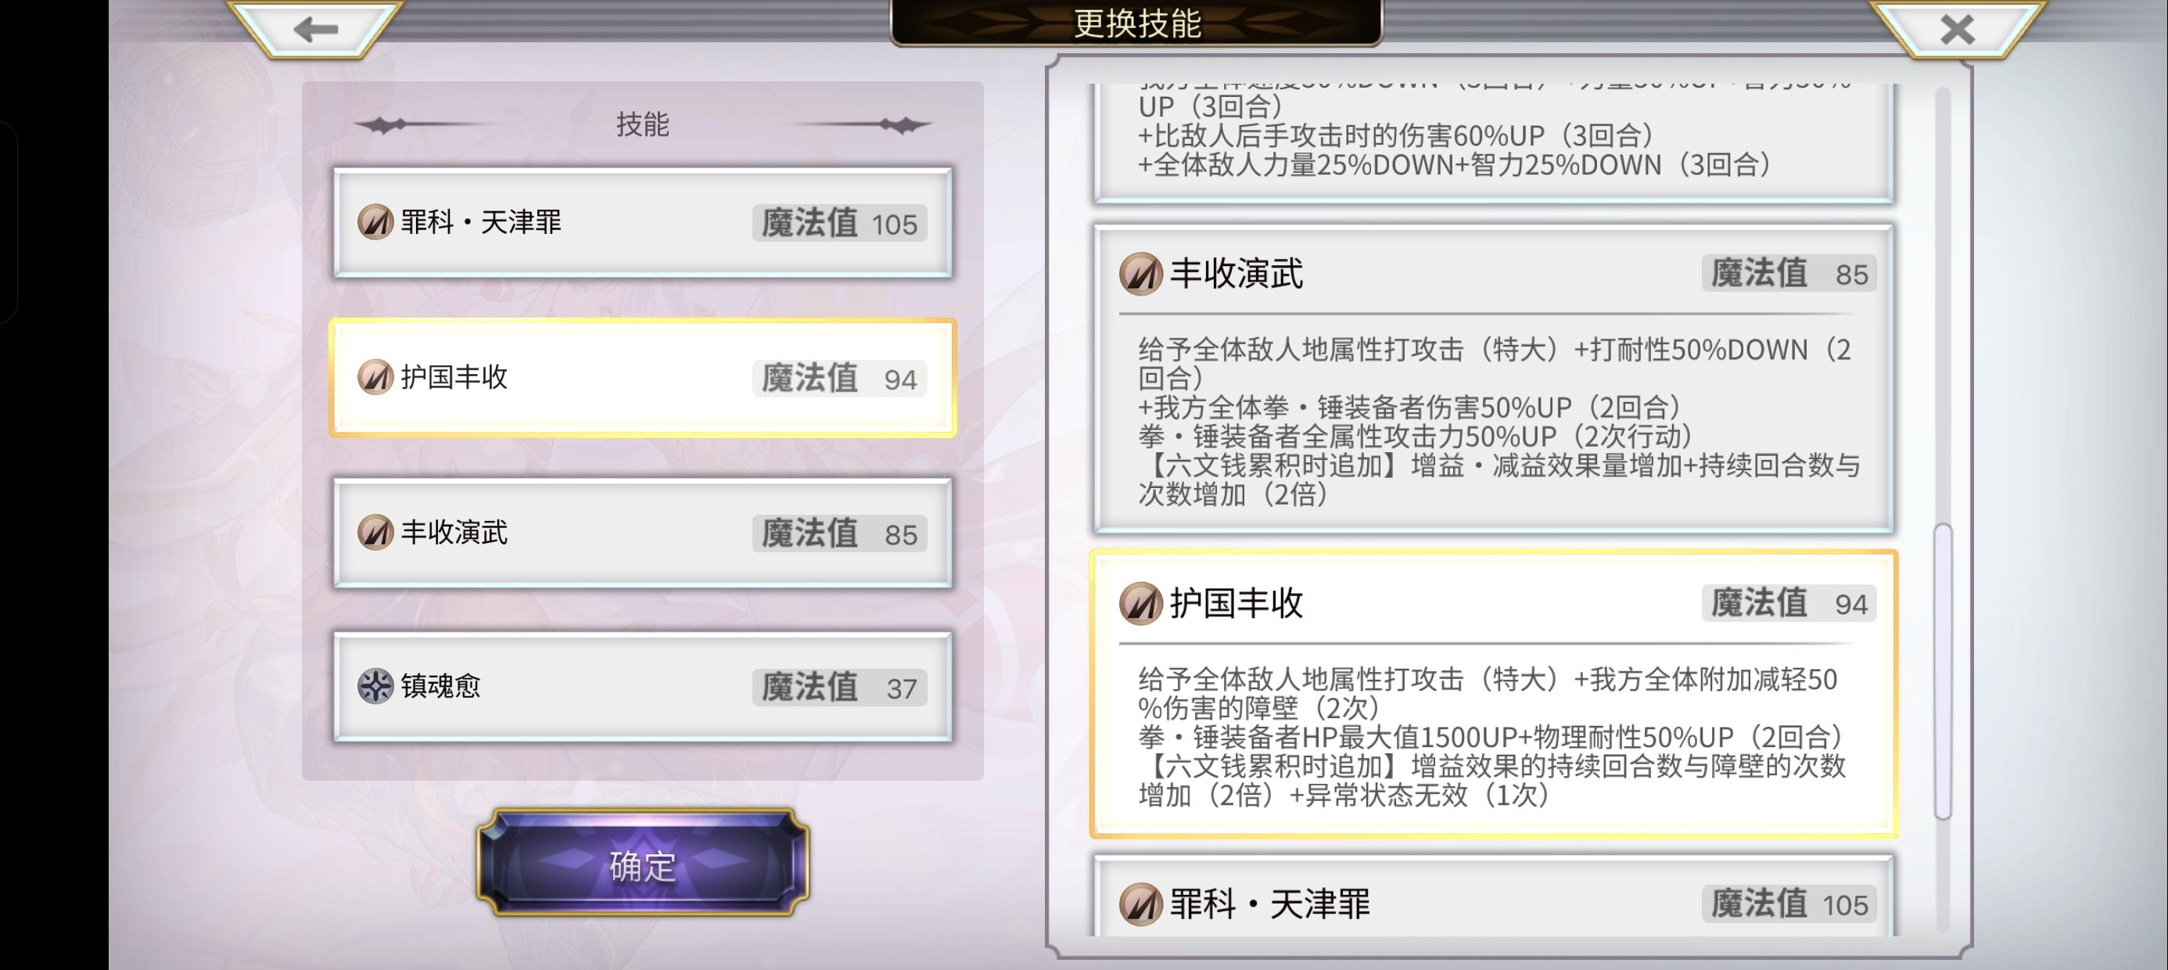Click the attack icon of 罪科・天津罪 slot

(x=375, y=222)
